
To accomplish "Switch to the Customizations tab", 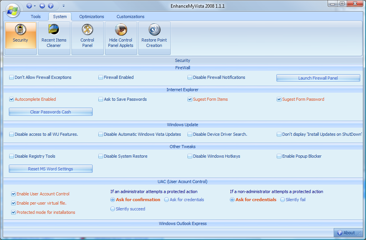I will 130,17.
